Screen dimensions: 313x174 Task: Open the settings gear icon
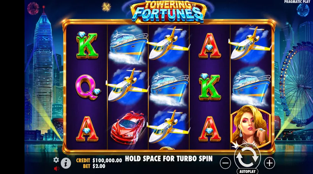click(x=56, y=160)
